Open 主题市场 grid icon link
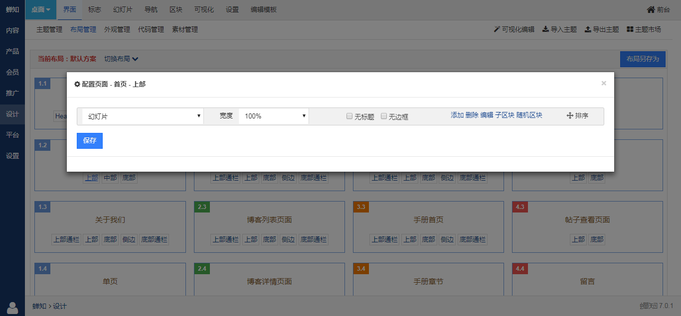Image resolution: width=681 pixels, height=316 pixels. click(x=644, y=29)
